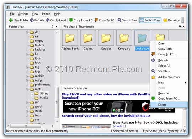This screenshot has width=192, height=139.
Task: Pin the Folder View panel
Action: [x=52, y=26]
